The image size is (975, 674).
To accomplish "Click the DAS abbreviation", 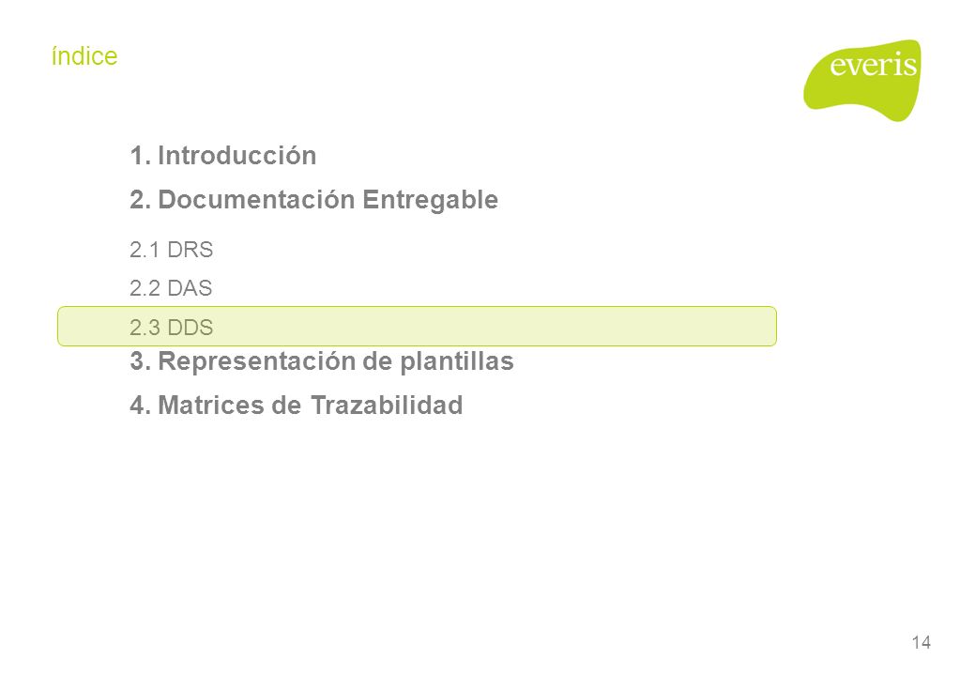I will (x=190, y=288).
